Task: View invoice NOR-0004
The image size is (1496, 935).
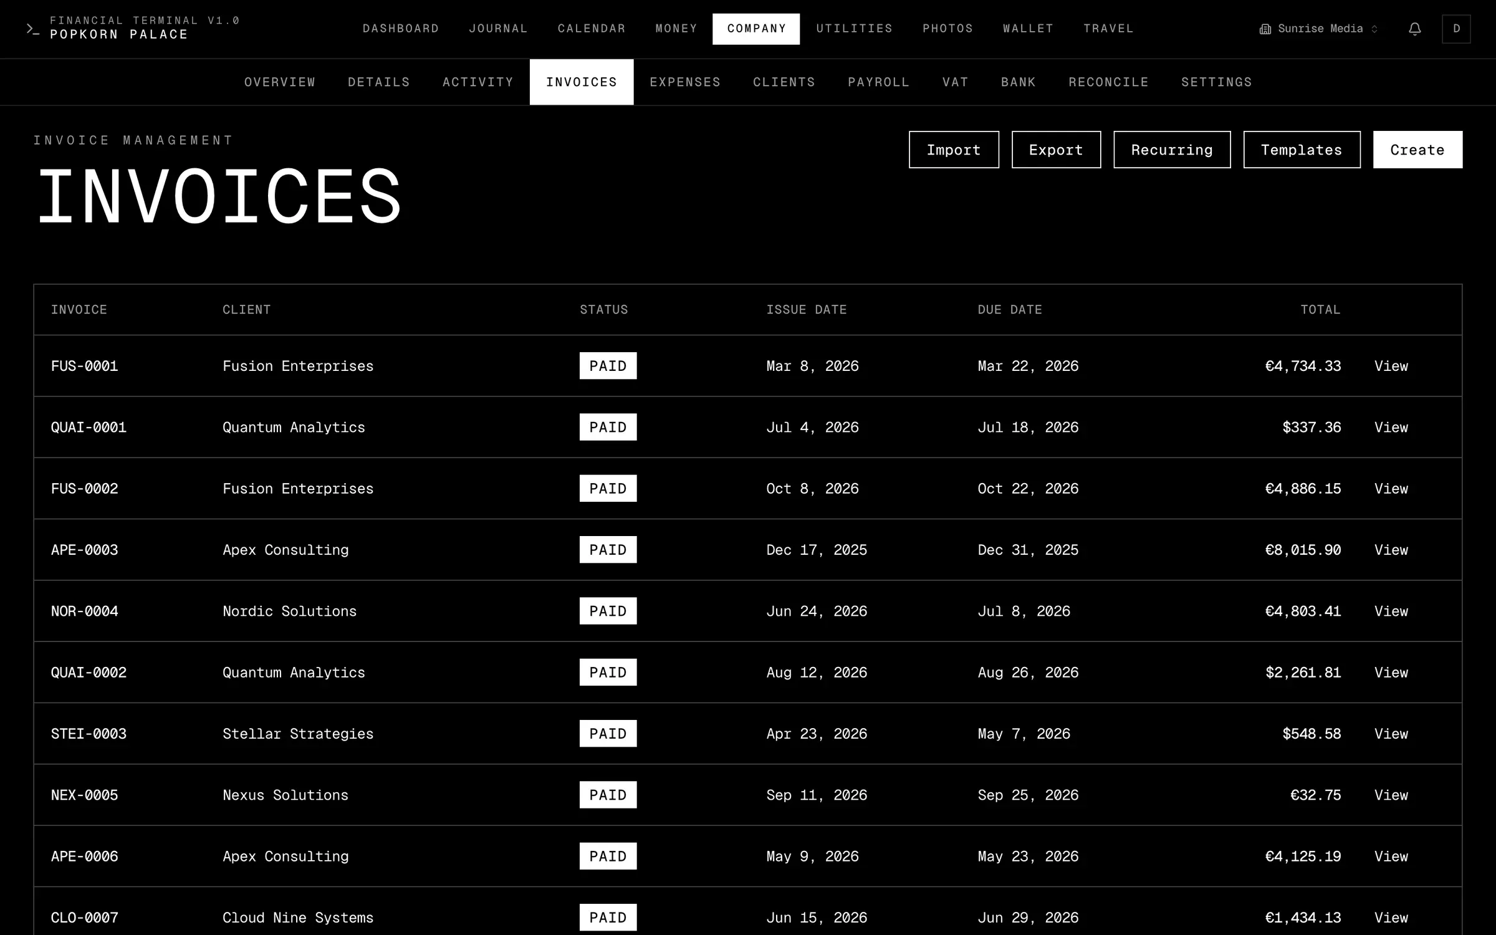Action: coord(1391,611)
